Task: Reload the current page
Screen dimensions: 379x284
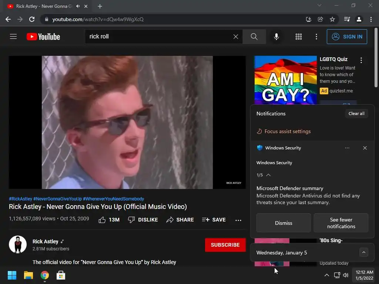Action: point(32,19)
